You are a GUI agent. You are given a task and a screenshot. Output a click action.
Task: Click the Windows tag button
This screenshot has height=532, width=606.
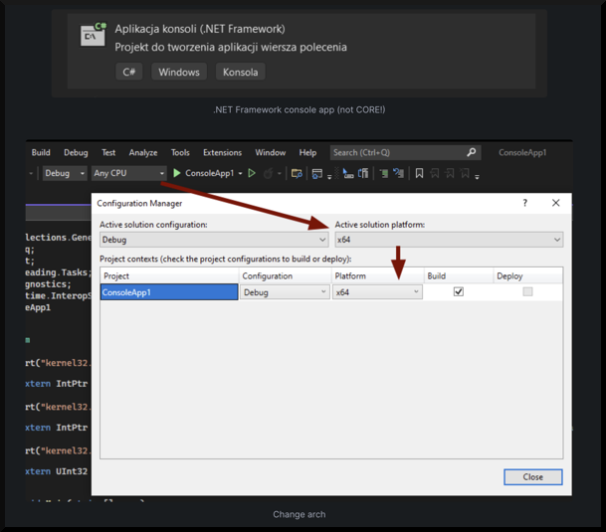tap(179, 72)
